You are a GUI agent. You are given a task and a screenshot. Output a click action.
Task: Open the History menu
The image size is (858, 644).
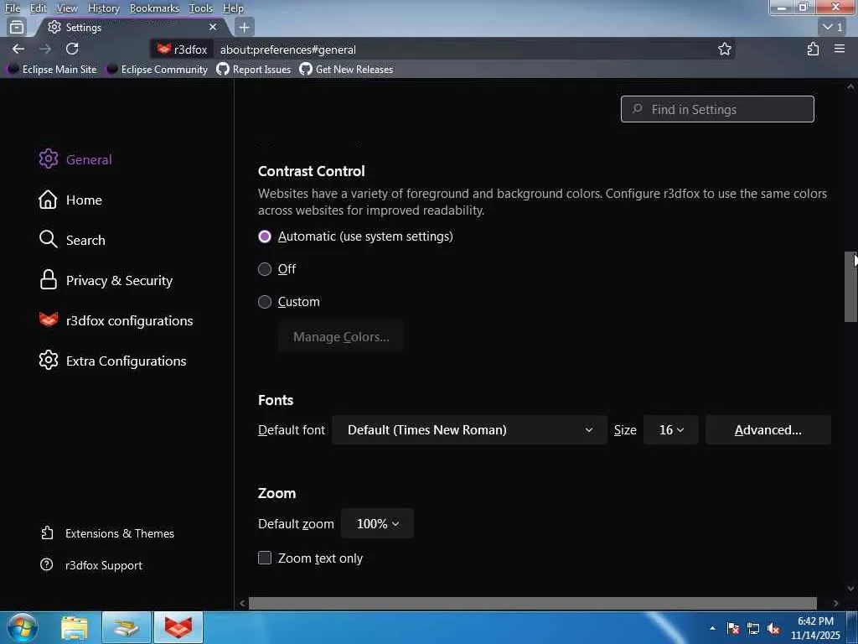pyautogui.click(x=103, y=8)
